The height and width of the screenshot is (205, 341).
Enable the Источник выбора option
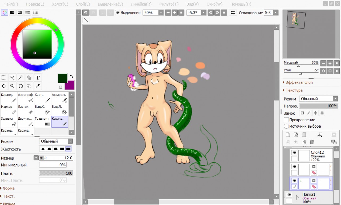[x=286, y=126]
